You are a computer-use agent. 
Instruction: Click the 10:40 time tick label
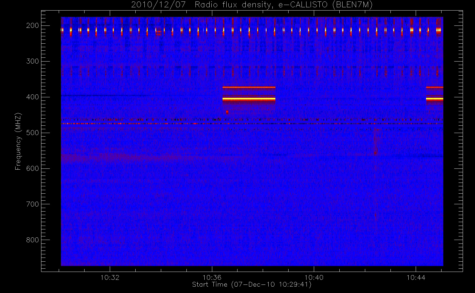coord(314,277)
